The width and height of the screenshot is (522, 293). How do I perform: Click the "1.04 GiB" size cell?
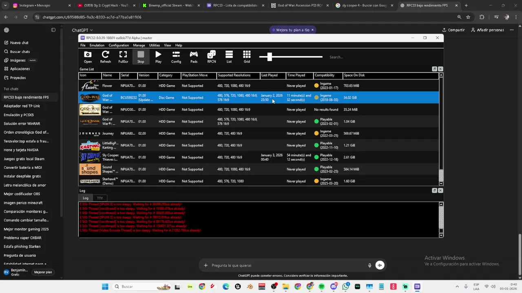[x=349, y=122]
